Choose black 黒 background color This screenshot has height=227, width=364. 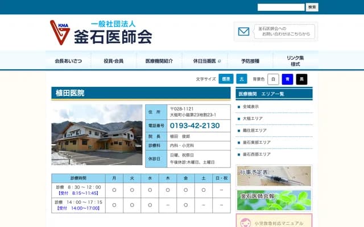pos(301,79)
